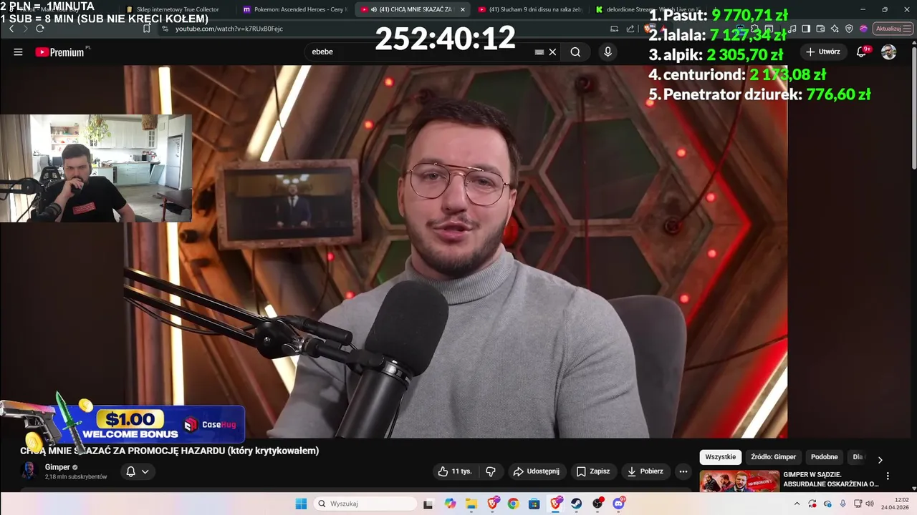
Task: Open the taskbar volume control
Action: [870, 504]
